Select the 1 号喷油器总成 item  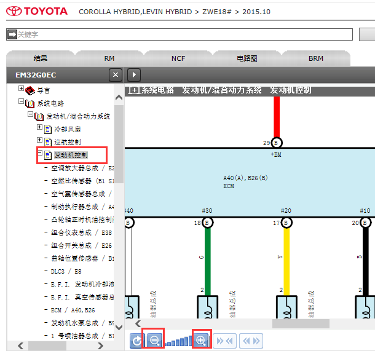(82, 336)
